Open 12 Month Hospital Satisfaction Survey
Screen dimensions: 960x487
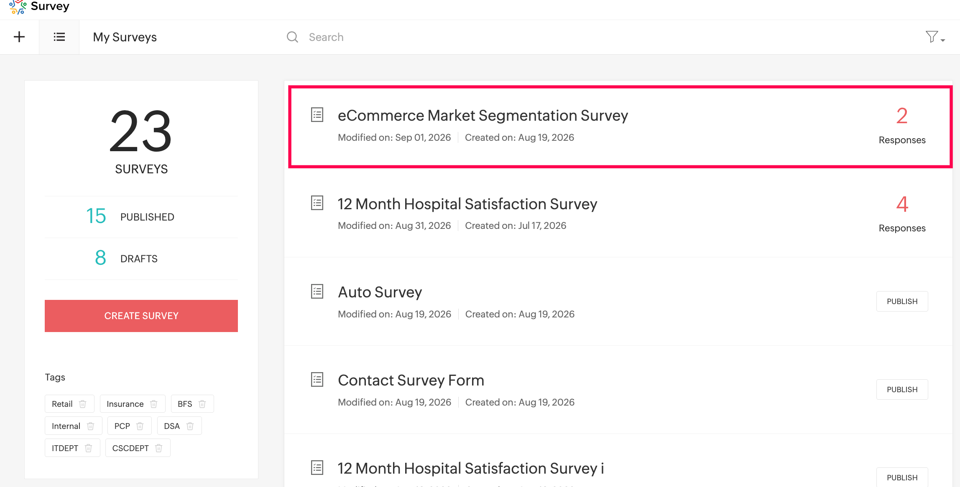point(467,204)
